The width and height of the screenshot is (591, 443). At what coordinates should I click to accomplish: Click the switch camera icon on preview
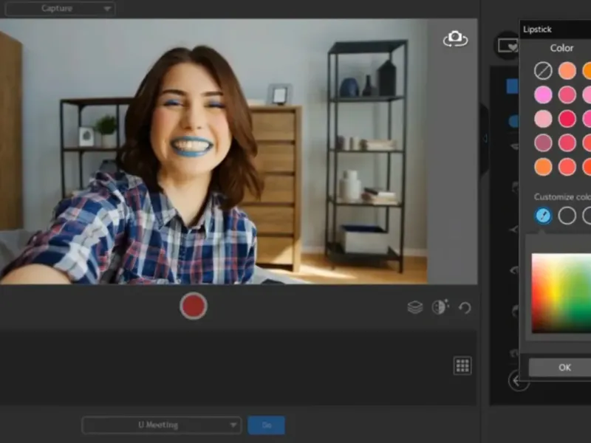(x=455, y=38)
